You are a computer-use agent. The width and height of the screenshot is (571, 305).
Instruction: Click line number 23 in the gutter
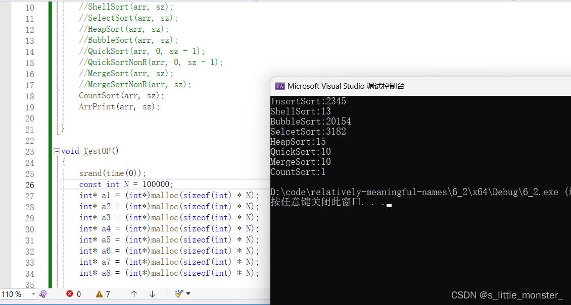[x=29, y=151]
